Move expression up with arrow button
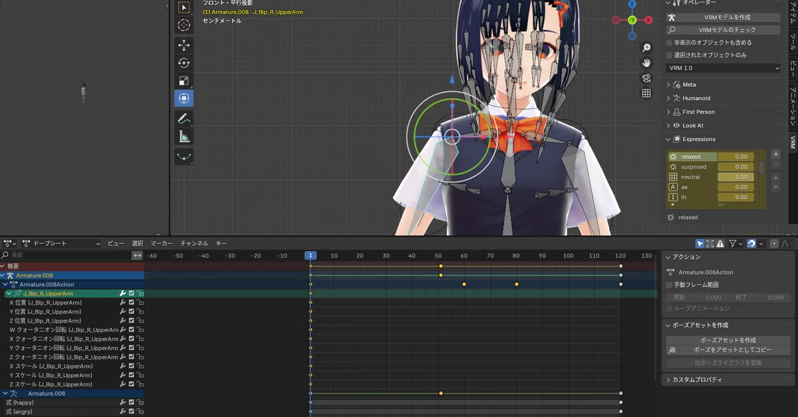This screenshot has height=417, width=798. (775, 177)
